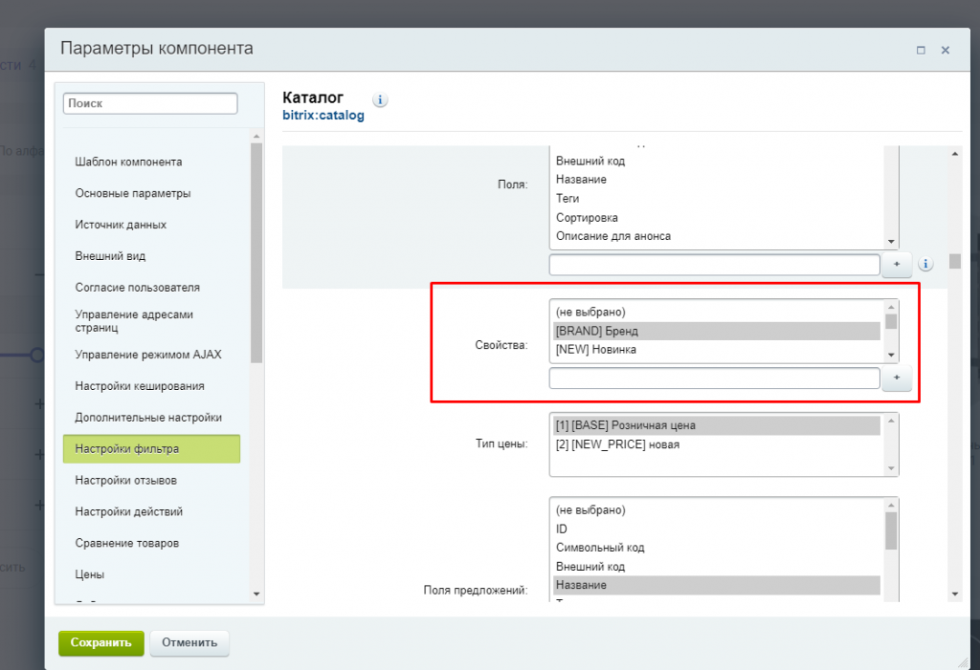Select Название in Поля list
Image resolution: width=980 pixels, height=670 pixels.
click(x=717, y=180)
